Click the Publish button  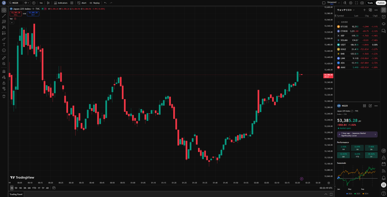point(381,3)
